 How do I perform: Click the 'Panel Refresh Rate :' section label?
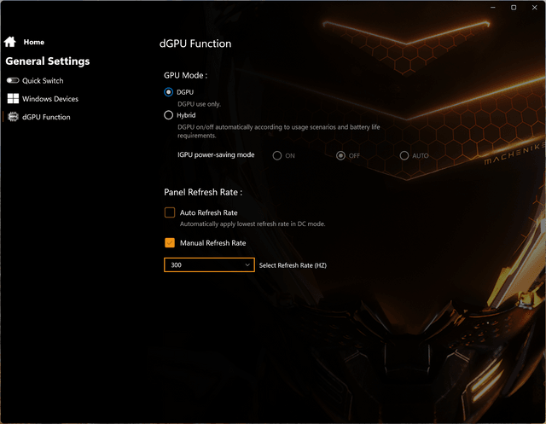point(203,192)
